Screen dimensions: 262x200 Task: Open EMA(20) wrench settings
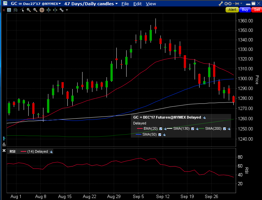165,129
